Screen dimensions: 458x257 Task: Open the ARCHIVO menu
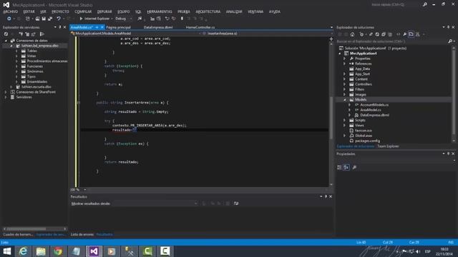tap(10, 11)
